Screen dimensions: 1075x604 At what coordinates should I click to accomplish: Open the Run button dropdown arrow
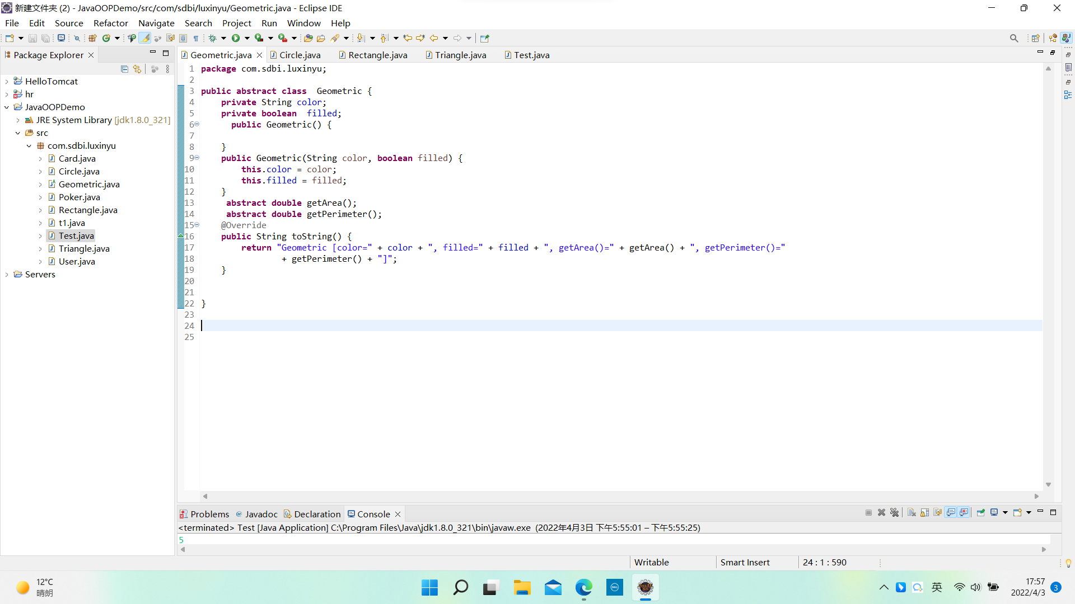pos(247,38)
